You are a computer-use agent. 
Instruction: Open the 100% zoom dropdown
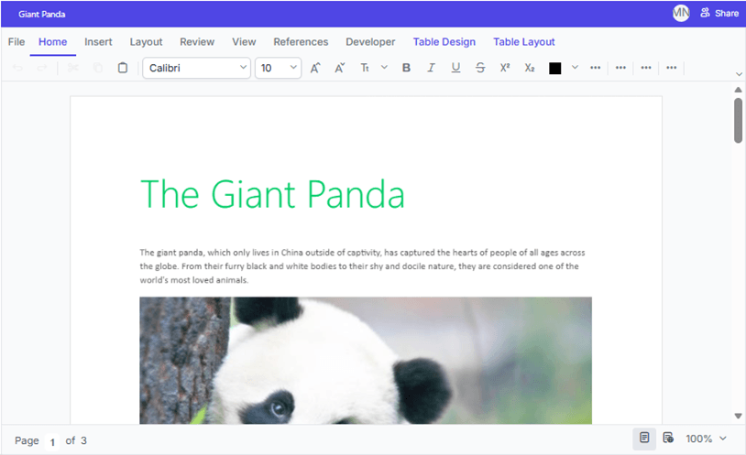point(706,439)
